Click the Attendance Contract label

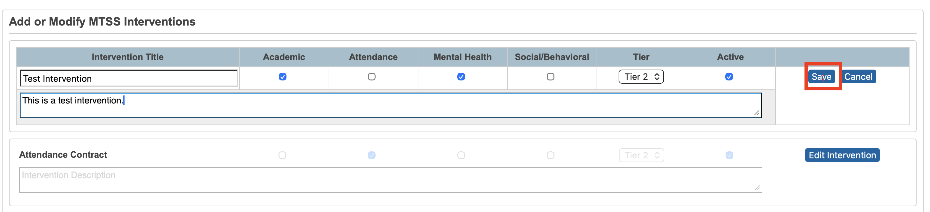click(63, 155)
